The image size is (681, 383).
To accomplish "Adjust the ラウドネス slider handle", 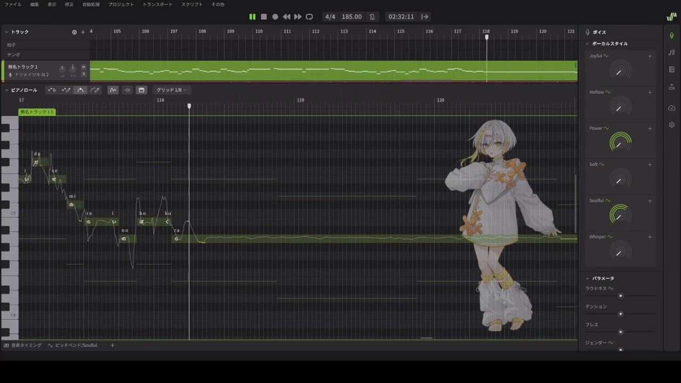I will pos(620,295).
